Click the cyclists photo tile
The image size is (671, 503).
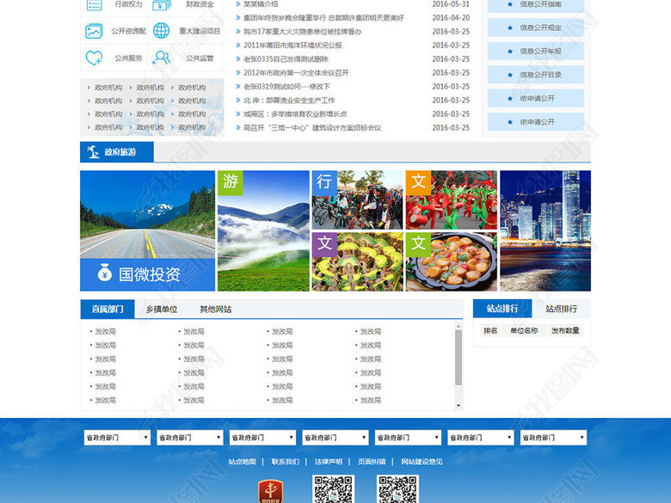[357, 200]
